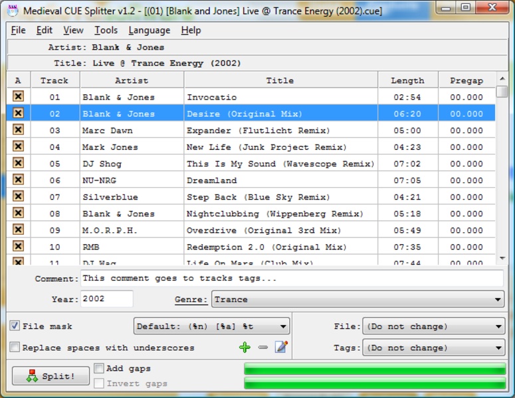Viewport: 515px width, 398px height.
Task: Open the Tools menu
Action: coord(106,31)
